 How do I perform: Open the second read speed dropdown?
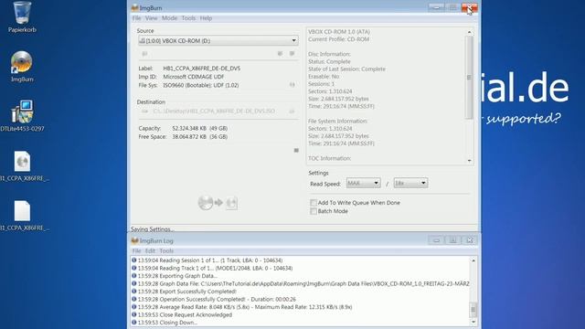tap(410, 183)
